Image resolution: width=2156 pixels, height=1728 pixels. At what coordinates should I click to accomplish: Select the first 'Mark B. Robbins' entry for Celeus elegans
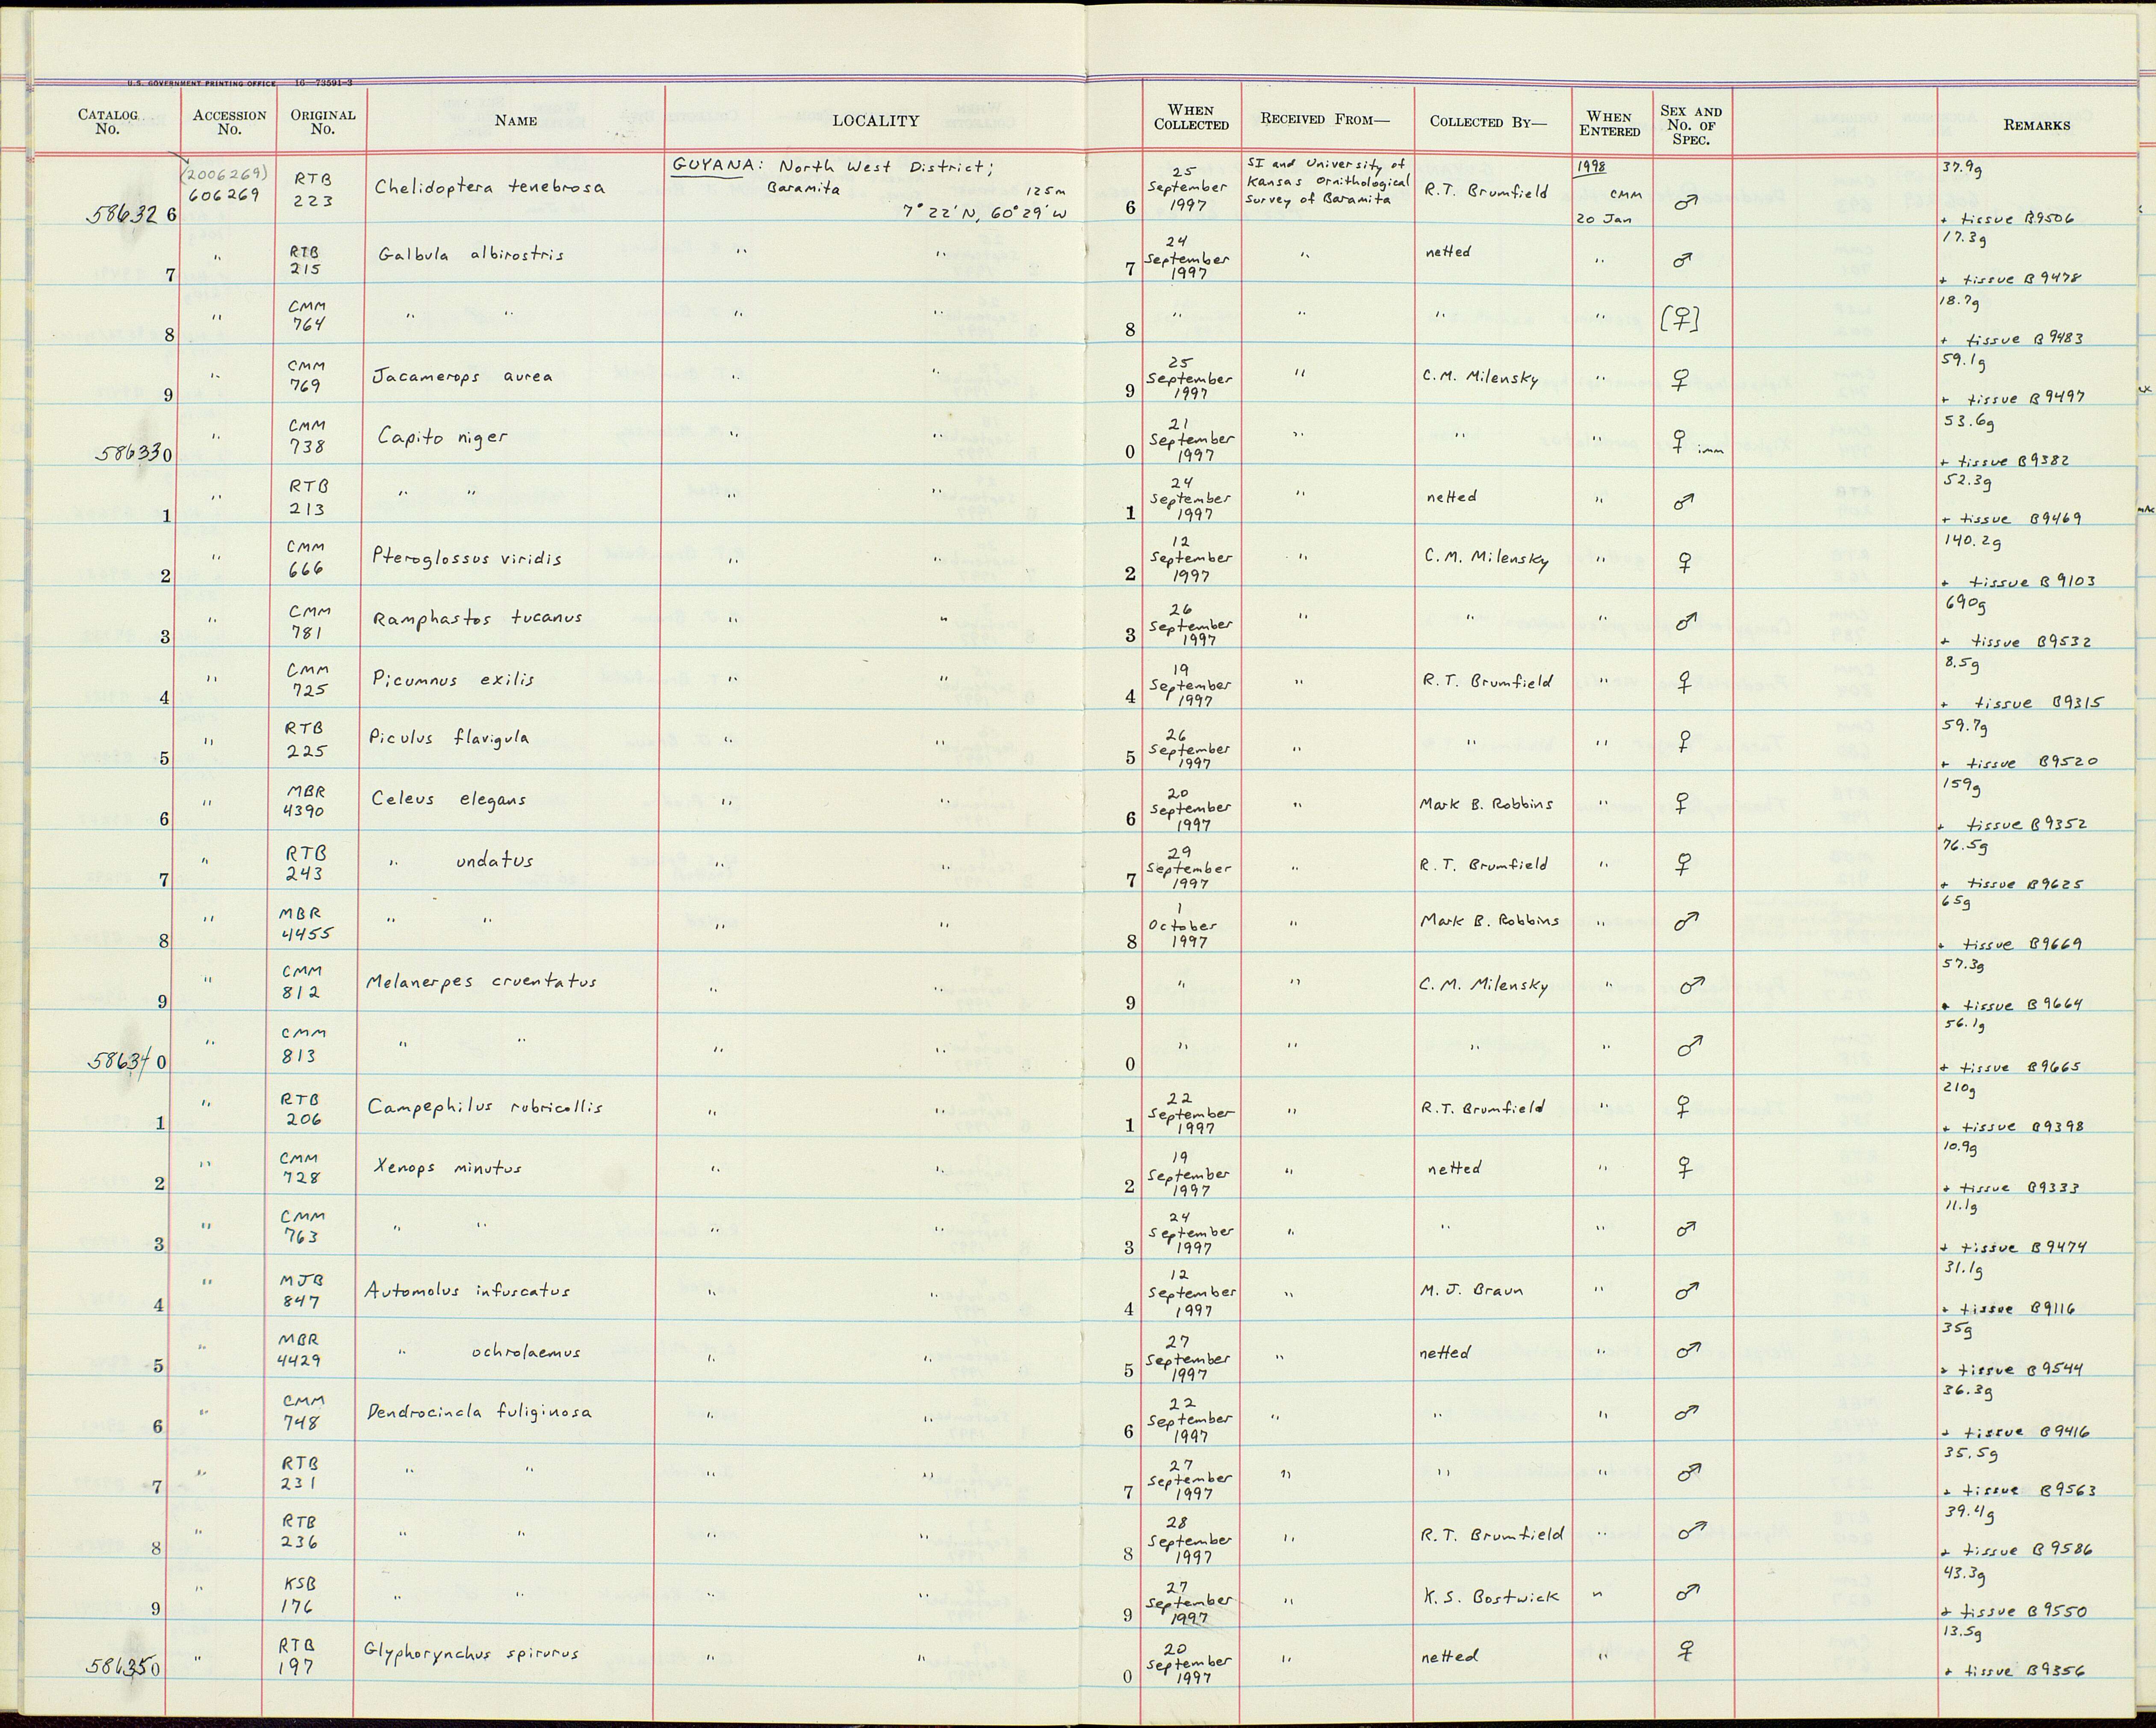1486,803
